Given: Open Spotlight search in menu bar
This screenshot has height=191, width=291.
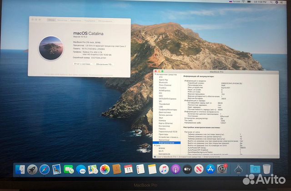Looking at the screenshot, I should pyautogui.click(x=271, y=2).
